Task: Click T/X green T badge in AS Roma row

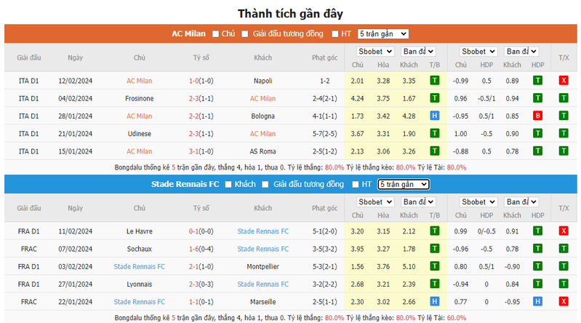Action: (564, 151)
